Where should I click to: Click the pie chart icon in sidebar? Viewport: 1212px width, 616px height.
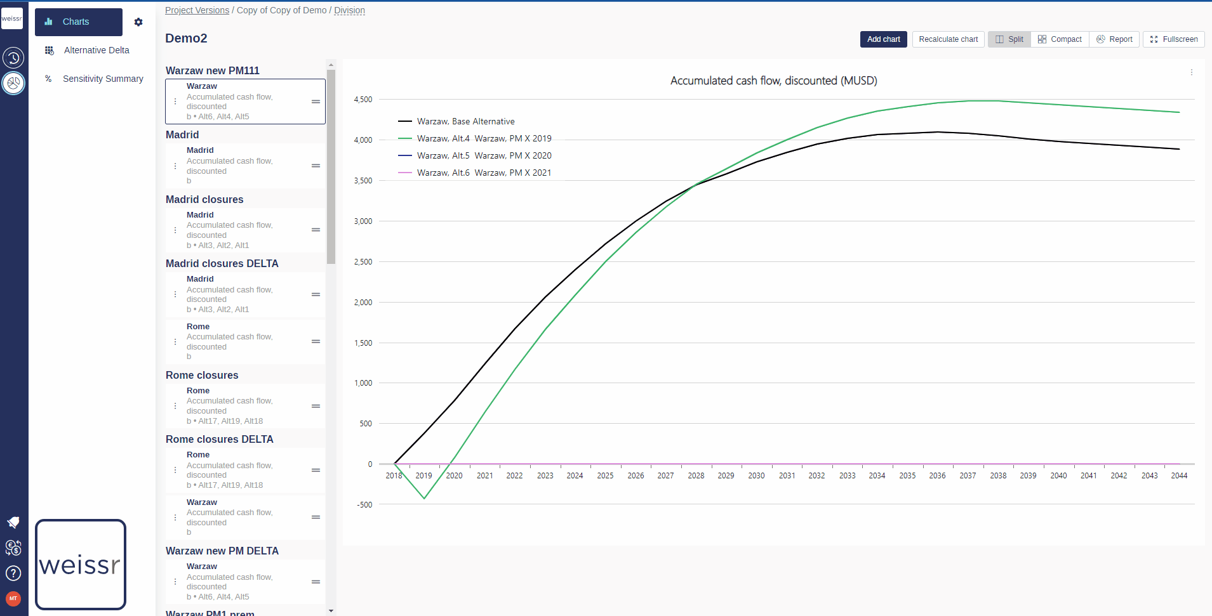pos(13,83)
